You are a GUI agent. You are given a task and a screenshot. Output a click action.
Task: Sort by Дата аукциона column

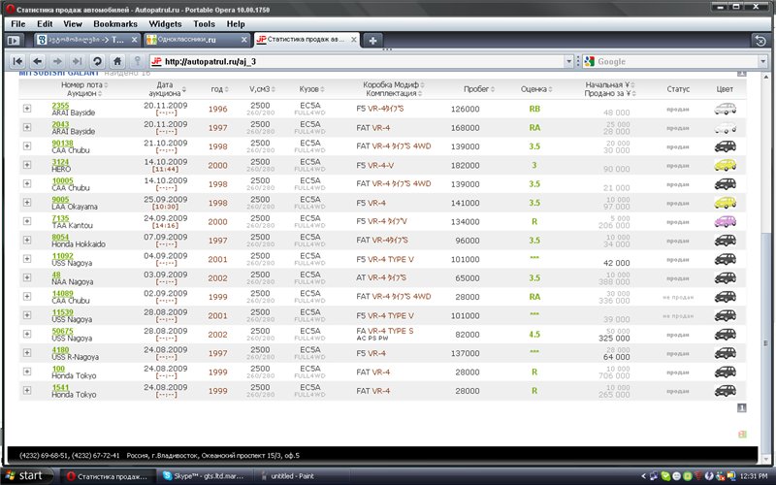(x=167, y=89)
